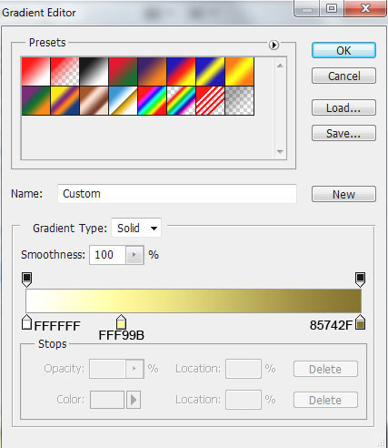
Task: Choose the Chrome gradient preset
Action: pyautogui.click(x=123, y=100)
